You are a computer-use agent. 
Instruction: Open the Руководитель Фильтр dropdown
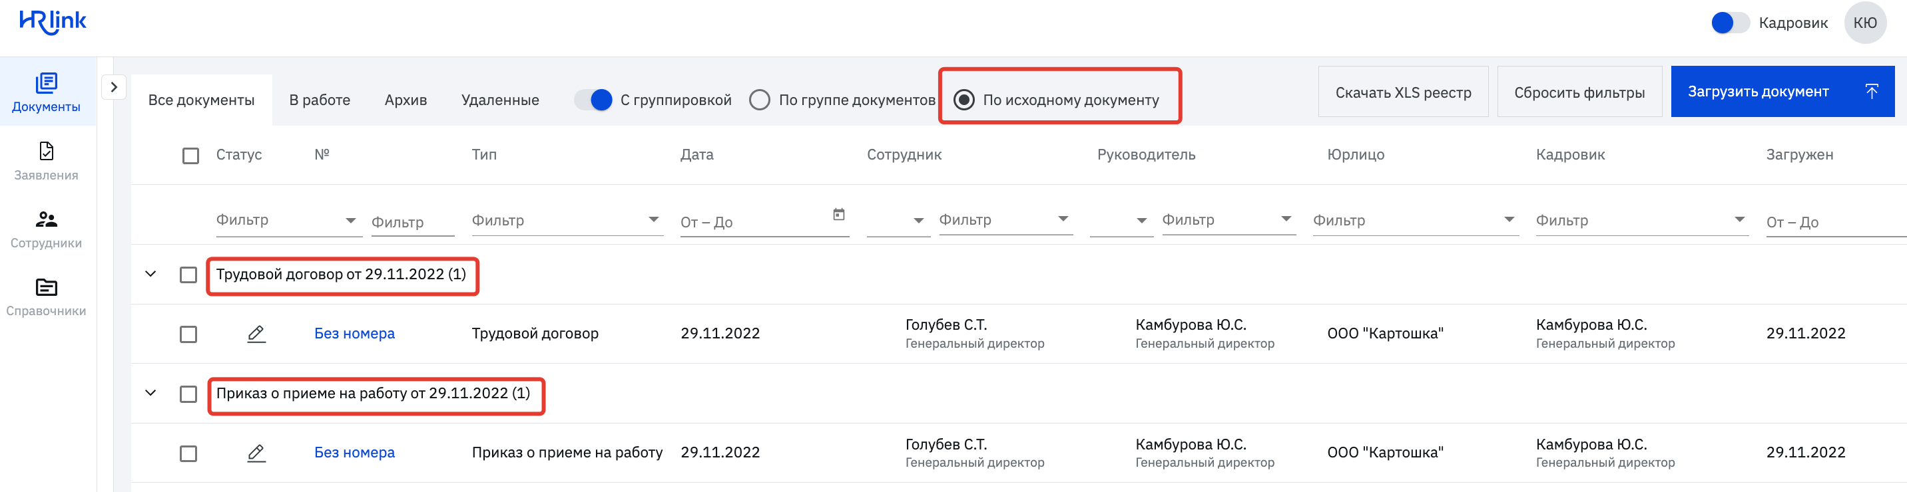click(x=1228, y=220)
